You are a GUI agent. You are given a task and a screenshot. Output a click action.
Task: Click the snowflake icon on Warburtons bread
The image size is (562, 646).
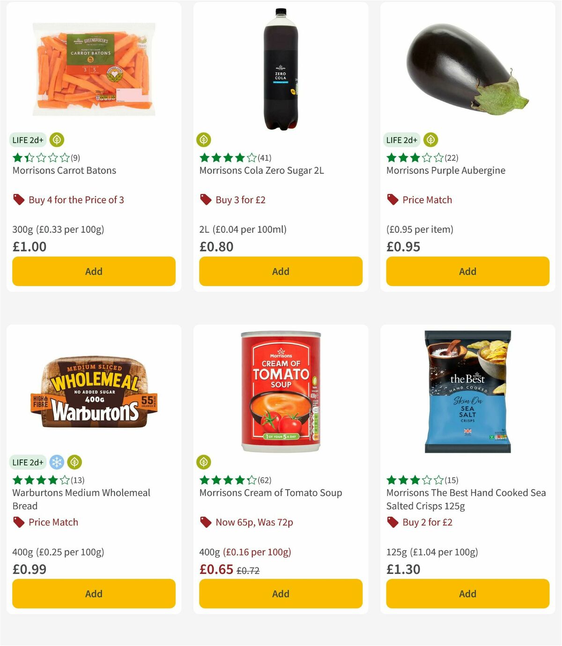click(x=56, y=462)
